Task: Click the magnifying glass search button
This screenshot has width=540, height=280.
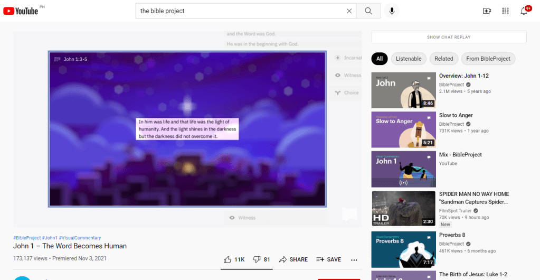Action: click(x=368, y=11)
